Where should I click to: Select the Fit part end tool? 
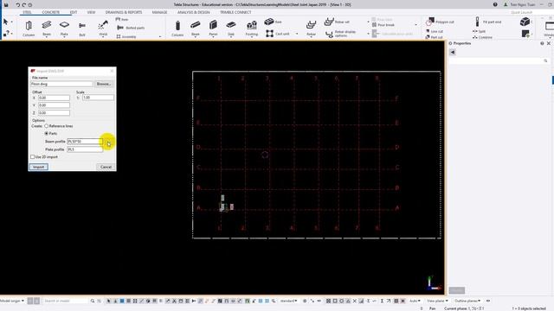(488, 22)
